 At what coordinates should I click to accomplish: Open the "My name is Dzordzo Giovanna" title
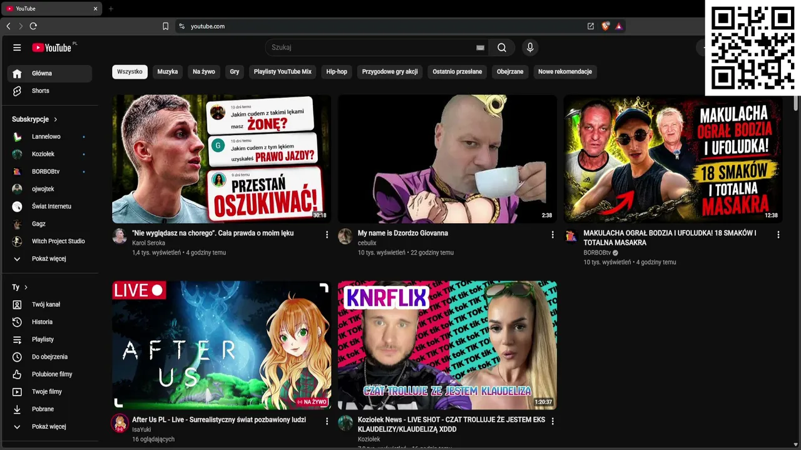click(x=403, y=233)
